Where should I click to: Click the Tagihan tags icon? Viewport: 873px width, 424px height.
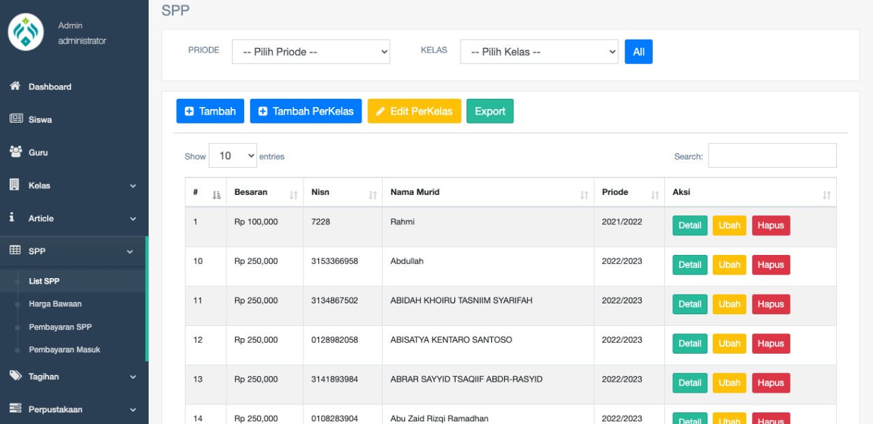tap(16, 376)
